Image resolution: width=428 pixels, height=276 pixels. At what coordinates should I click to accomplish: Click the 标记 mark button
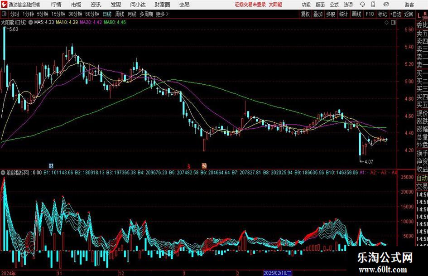click(x=382, y=14)
